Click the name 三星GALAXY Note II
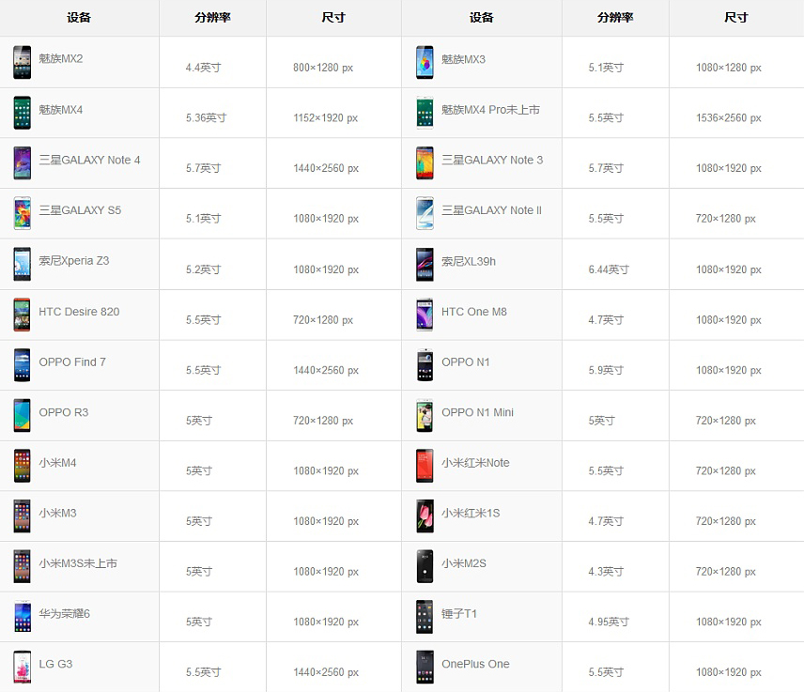This screenshot has width=804, height=692. (x=492, y=210)
